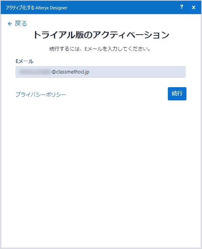This screenshot has width=202, height=249.
Task: Go back using the 戻る link
Action: point(21,23)
